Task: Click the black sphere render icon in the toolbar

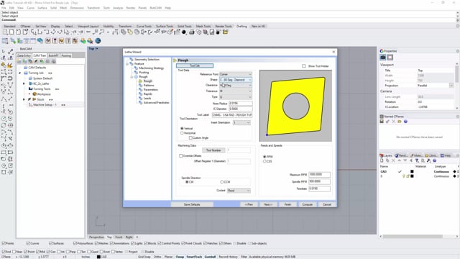Action: (x=184, y=32)
